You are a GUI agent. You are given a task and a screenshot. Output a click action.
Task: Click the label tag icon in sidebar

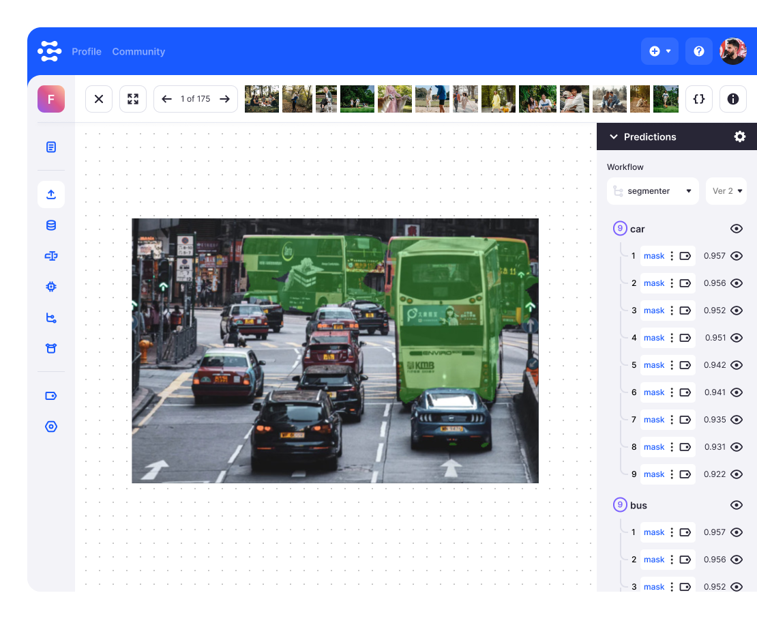pyautogui.click(x=51, y=396)
